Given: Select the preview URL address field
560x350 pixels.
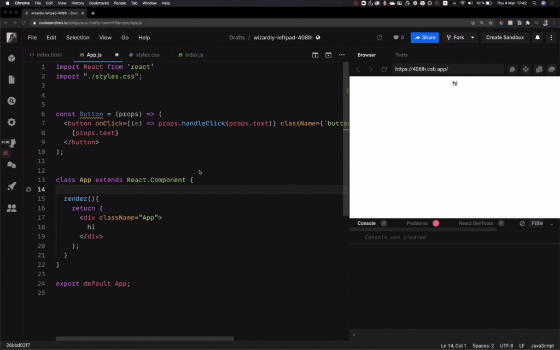Looking at the screenshot, I should (448, 68).
